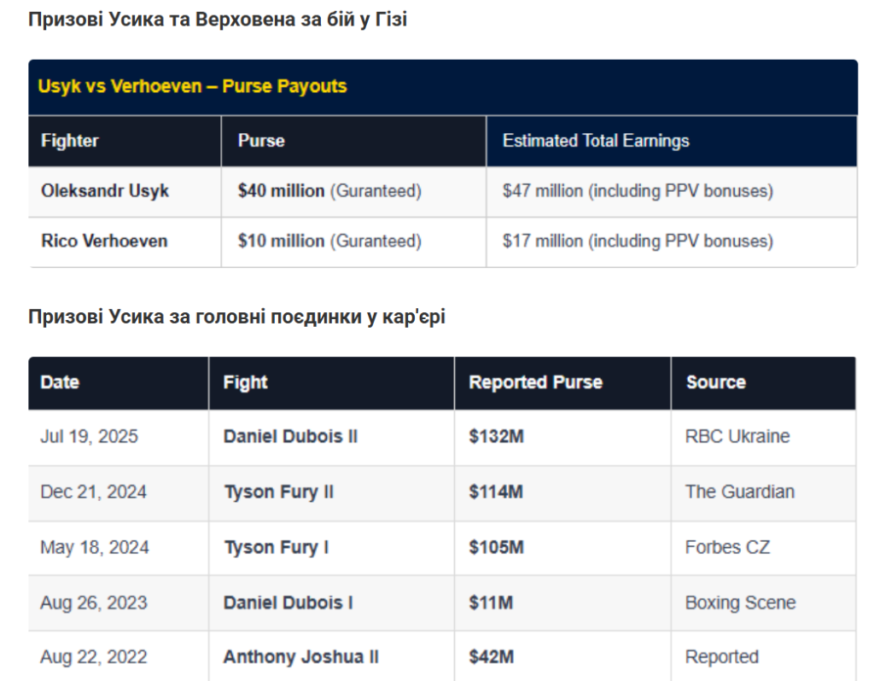
Task: Select the Fighter column header
Action: coord(125,141)
